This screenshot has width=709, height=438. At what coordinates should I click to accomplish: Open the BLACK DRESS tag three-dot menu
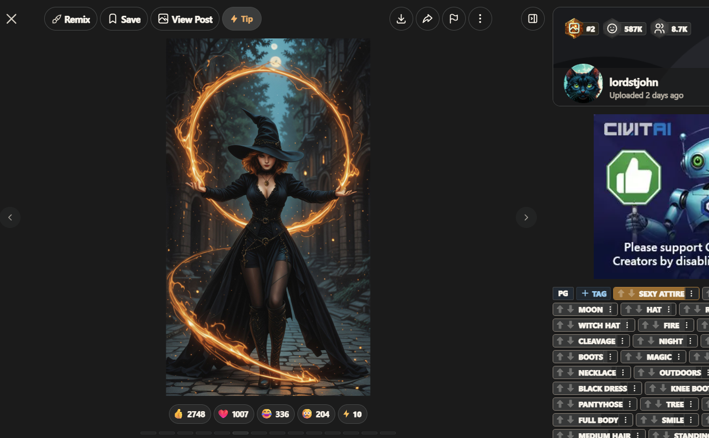pyautogui.click(x=635, y=389)
